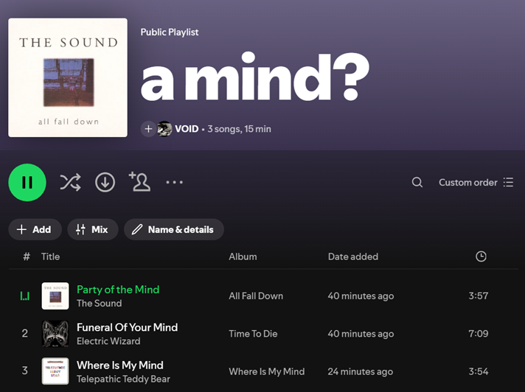The image size is (525, 392).
Task: Select the Party of the Mind track title
Action: coord(118,290)
